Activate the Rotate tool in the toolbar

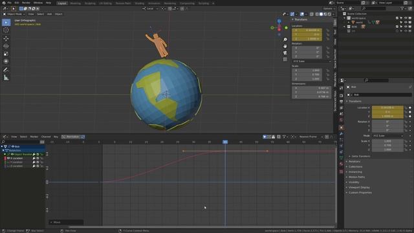point(6,46)
